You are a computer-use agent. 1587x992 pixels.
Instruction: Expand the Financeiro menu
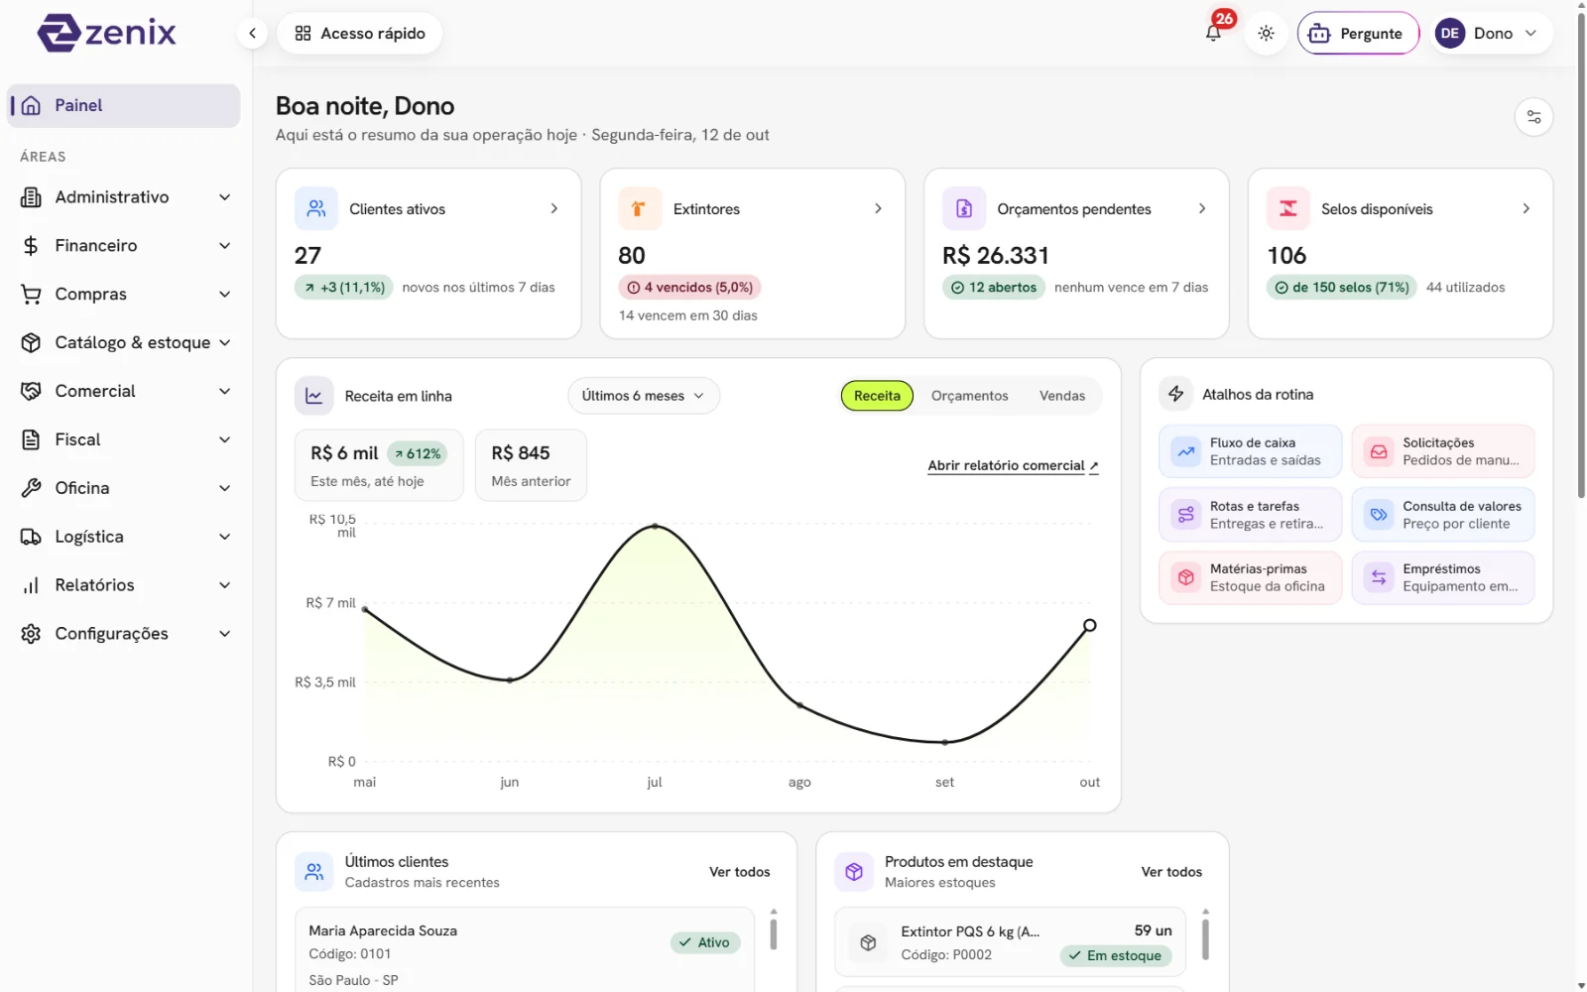pos(125,246)
